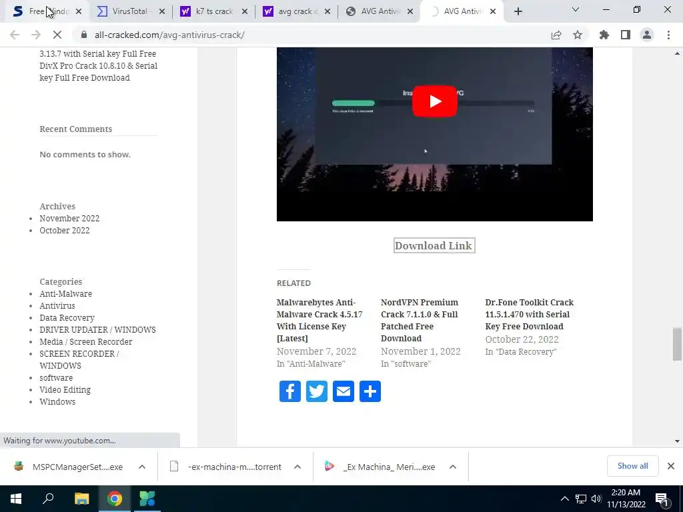Screen dimensions: 683x512
Task: Click scrollbar down arrow
Action: 677,441
